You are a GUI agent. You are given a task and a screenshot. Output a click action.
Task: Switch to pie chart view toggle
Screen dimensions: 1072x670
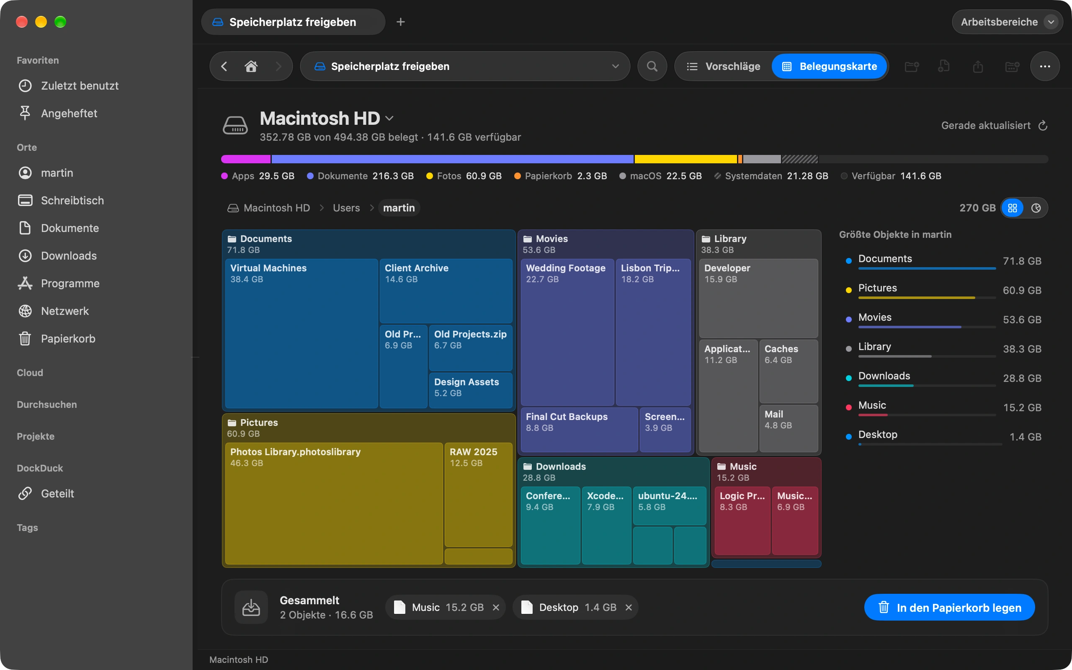tap(1036, 208)
